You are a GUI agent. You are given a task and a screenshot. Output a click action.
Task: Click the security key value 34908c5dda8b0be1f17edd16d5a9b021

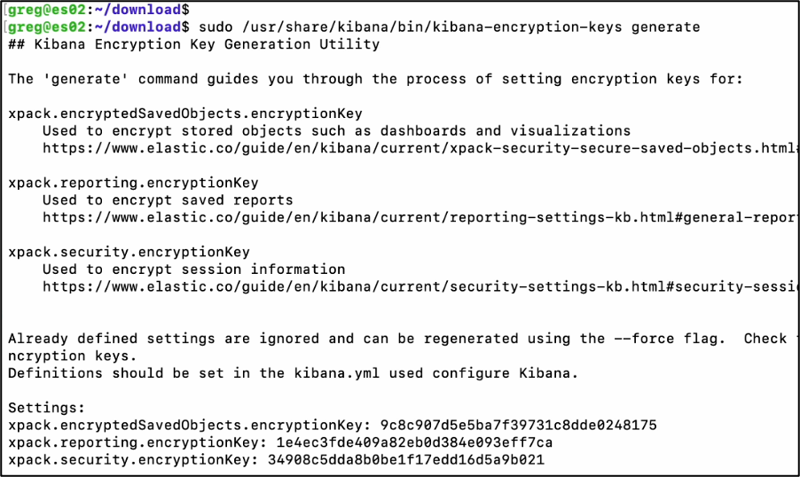tap(405, 459)
